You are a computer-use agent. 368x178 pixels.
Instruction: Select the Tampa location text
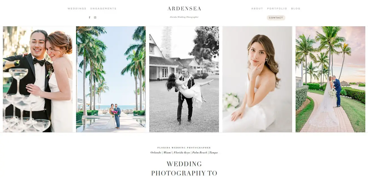213,152
